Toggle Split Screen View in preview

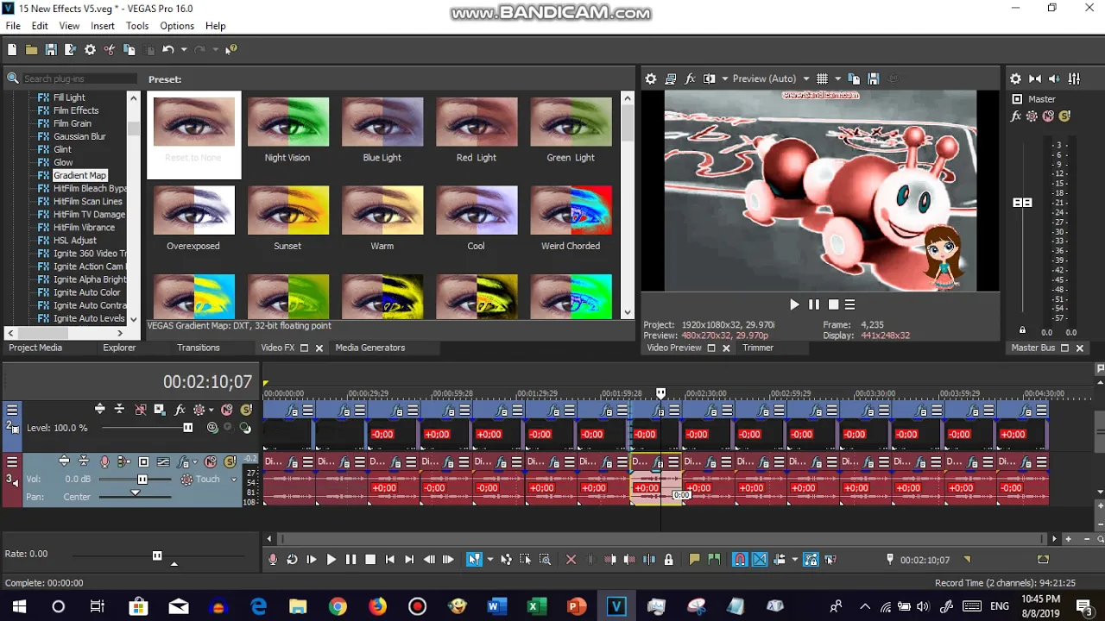point(710,78)
